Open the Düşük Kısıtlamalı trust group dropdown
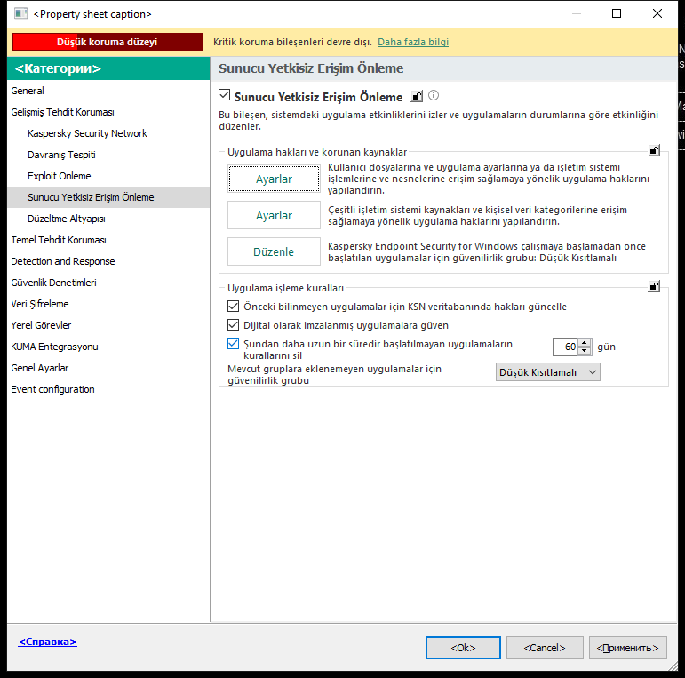The height and width of the screenshot is (678, 685). 548,372
